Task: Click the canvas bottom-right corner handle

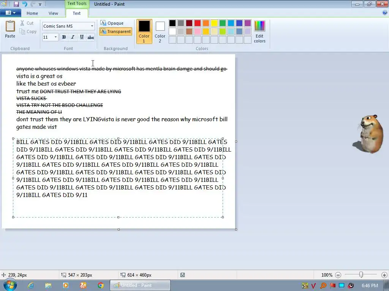Action: (236, 229)
